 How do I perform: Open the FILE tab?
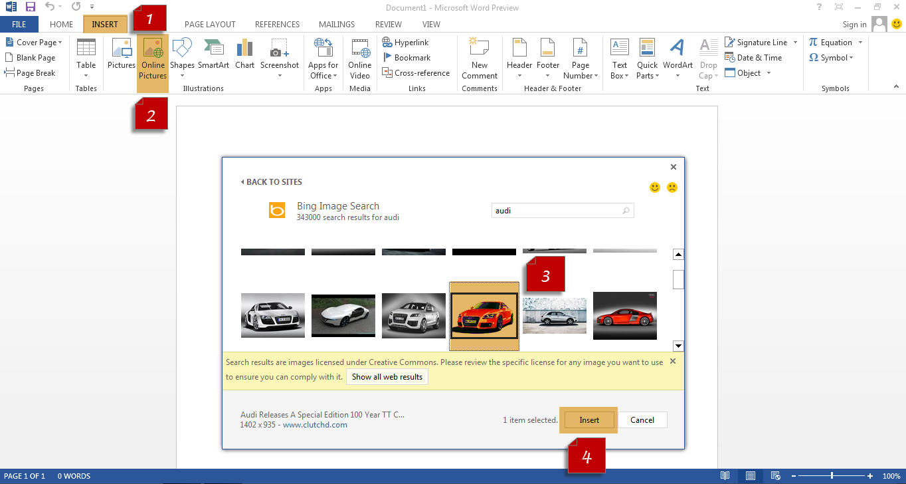click(x=19, y=25)
